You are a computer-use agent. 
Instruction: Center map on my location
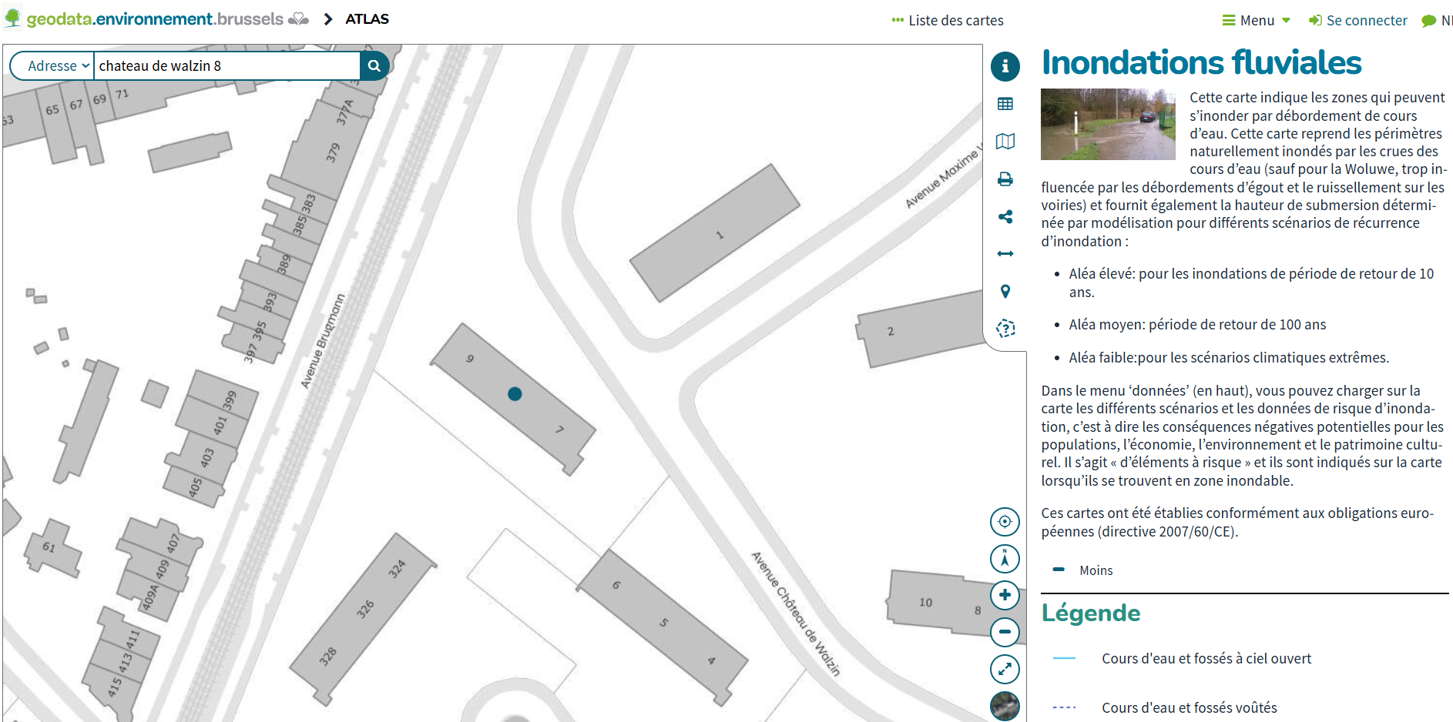[1005, 522]
